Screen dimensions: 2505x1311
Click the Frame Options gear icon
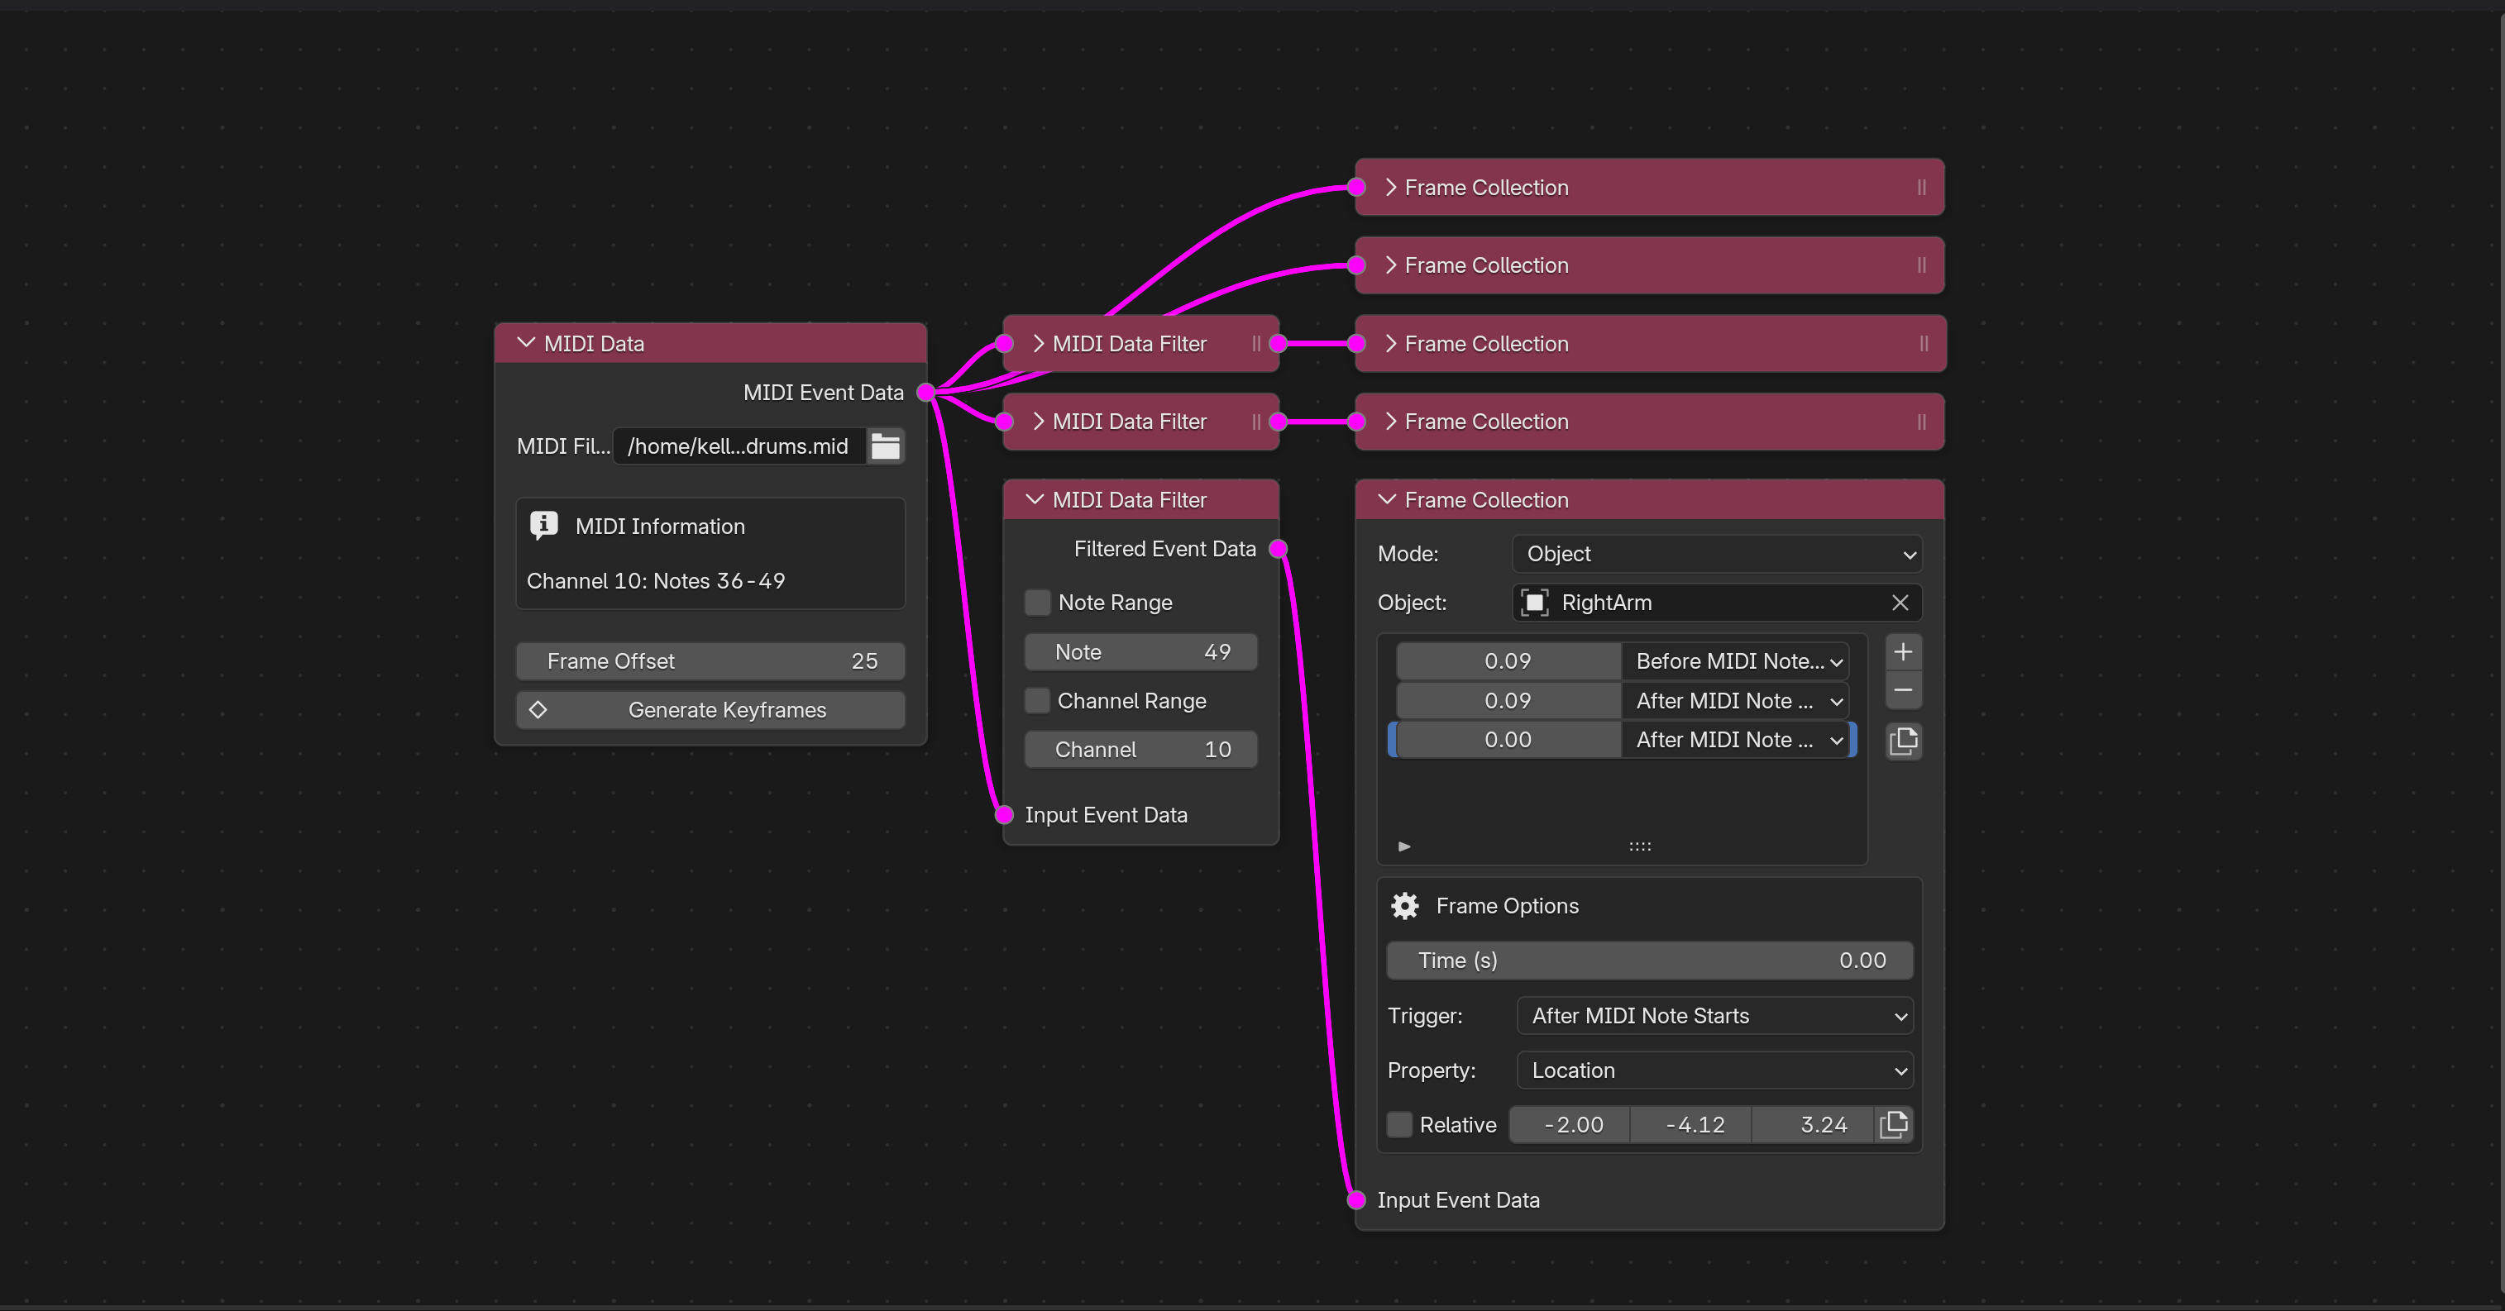tap(1405, 906)
